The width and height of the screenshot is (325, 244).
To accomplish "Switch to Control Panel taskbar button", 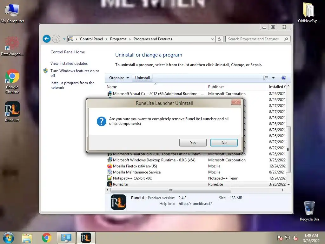I will (66, 238).
